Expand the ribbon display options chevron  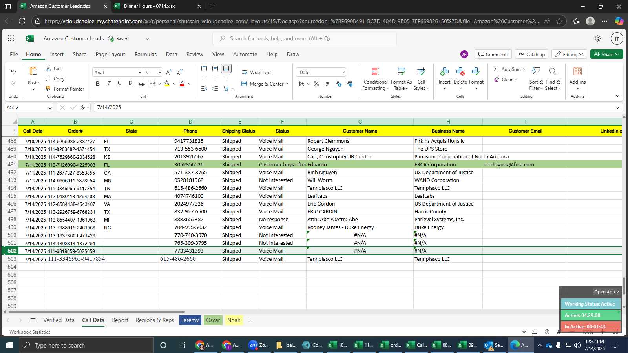pos(617,96)
